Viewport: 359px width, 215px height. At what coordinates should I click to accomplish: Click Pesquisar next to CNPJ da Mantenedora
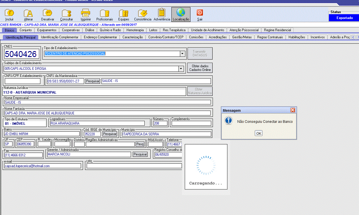point(93,81)
